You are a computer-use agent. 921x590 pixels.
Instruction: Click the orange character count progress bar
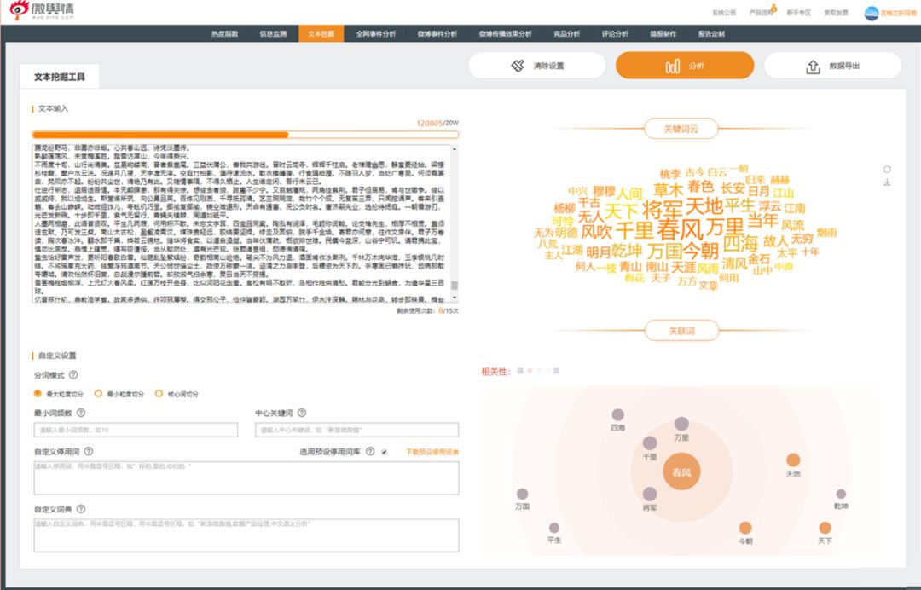tap(245, 135)
